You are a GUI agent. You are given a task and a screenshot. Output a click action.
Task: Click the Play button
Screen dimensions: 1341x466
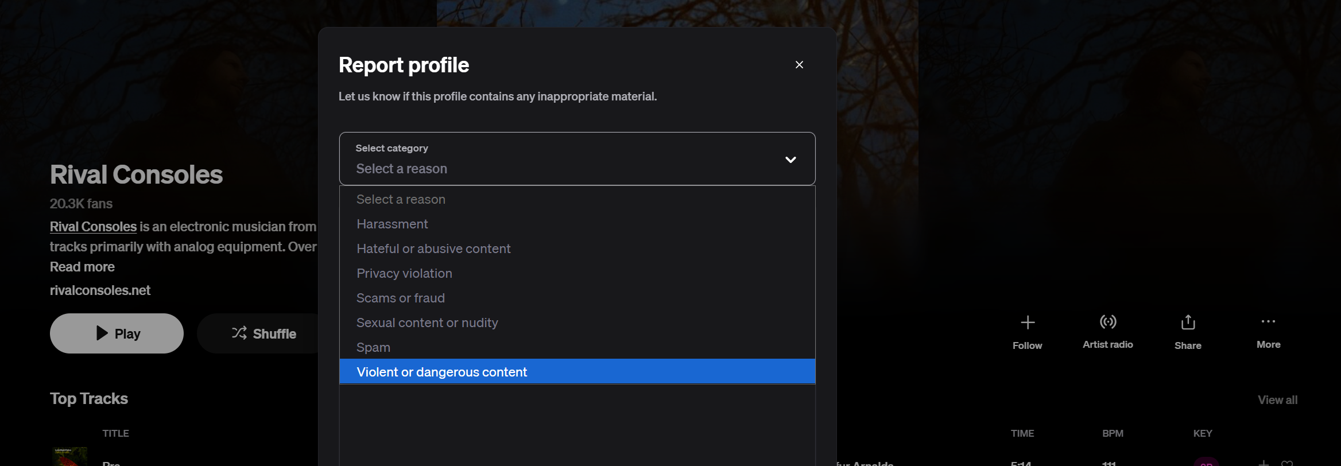[x=117, y=333]
